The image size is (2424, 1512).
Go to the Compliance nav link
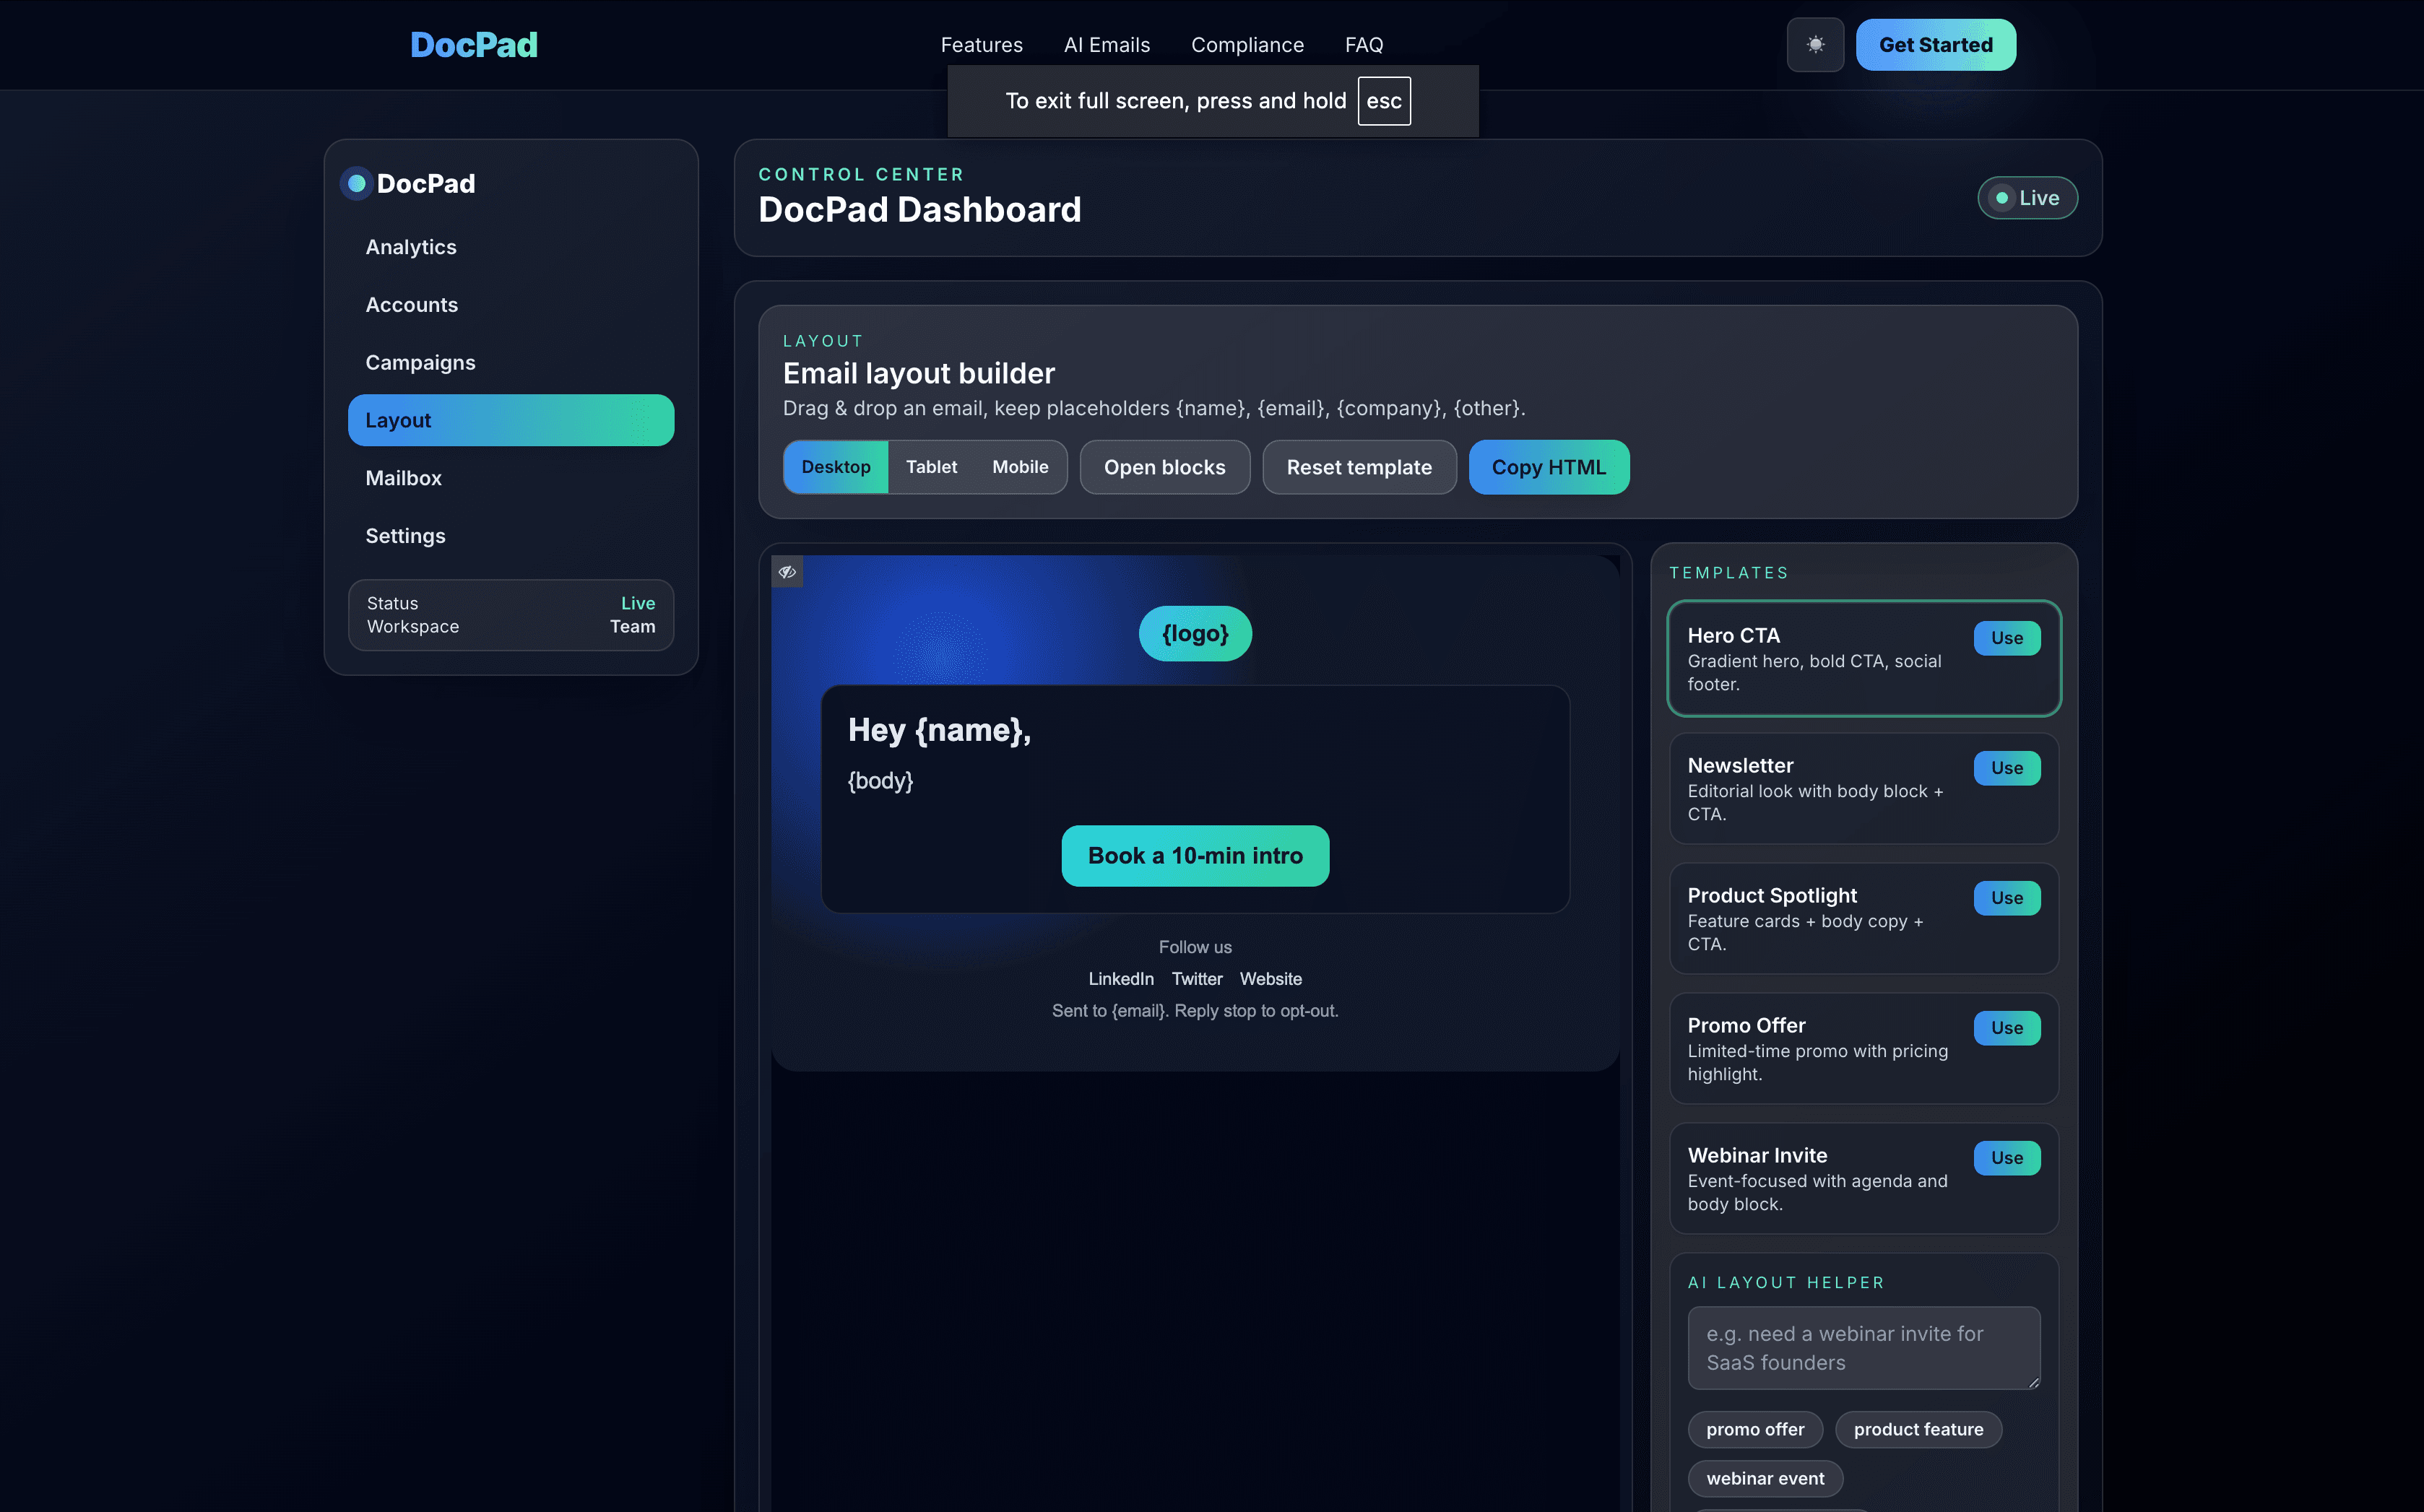(1247, 45)
